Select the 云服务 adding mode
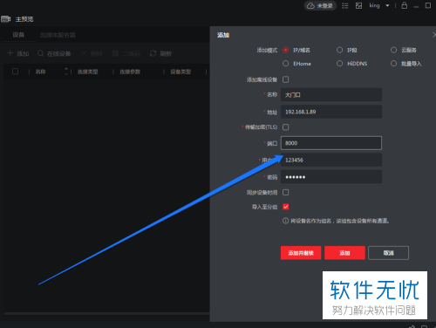The width and height of the screenshot is (436, 328). pos(393,50)
